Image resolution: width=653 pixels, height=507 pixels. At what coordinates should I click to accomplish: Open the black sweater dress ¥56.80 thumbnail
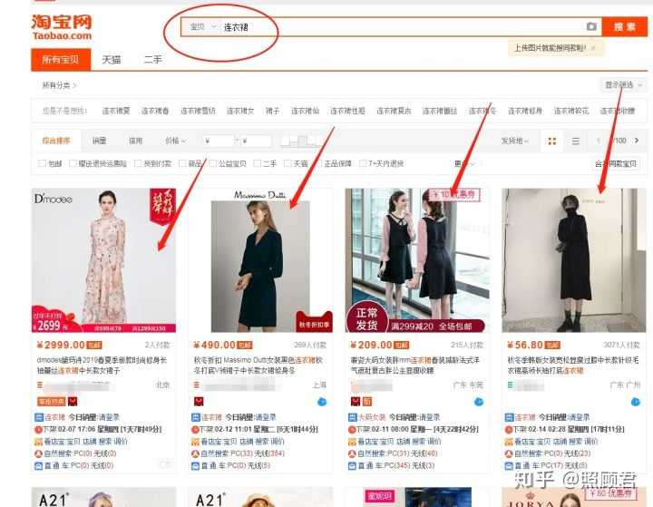click(573, 260)
